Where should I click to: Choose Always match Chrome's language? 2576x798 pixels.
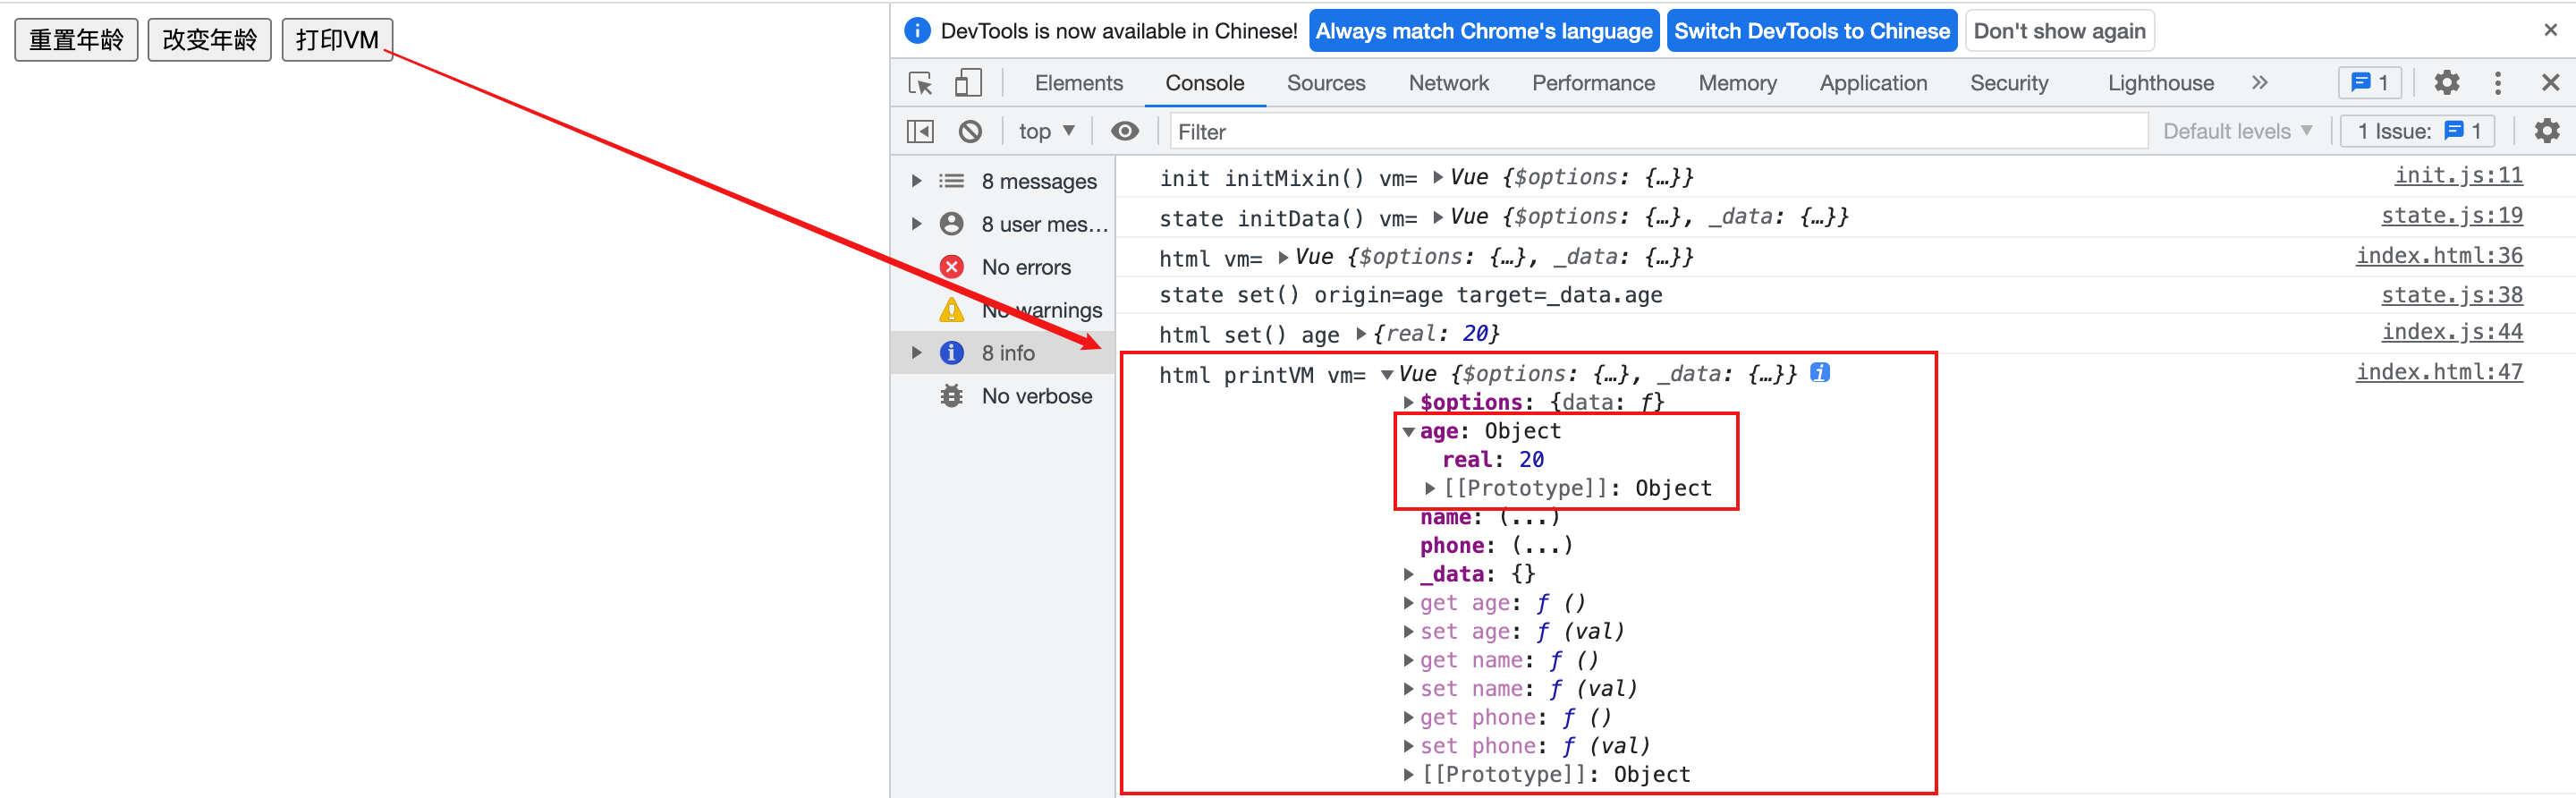coord(1484,31)
